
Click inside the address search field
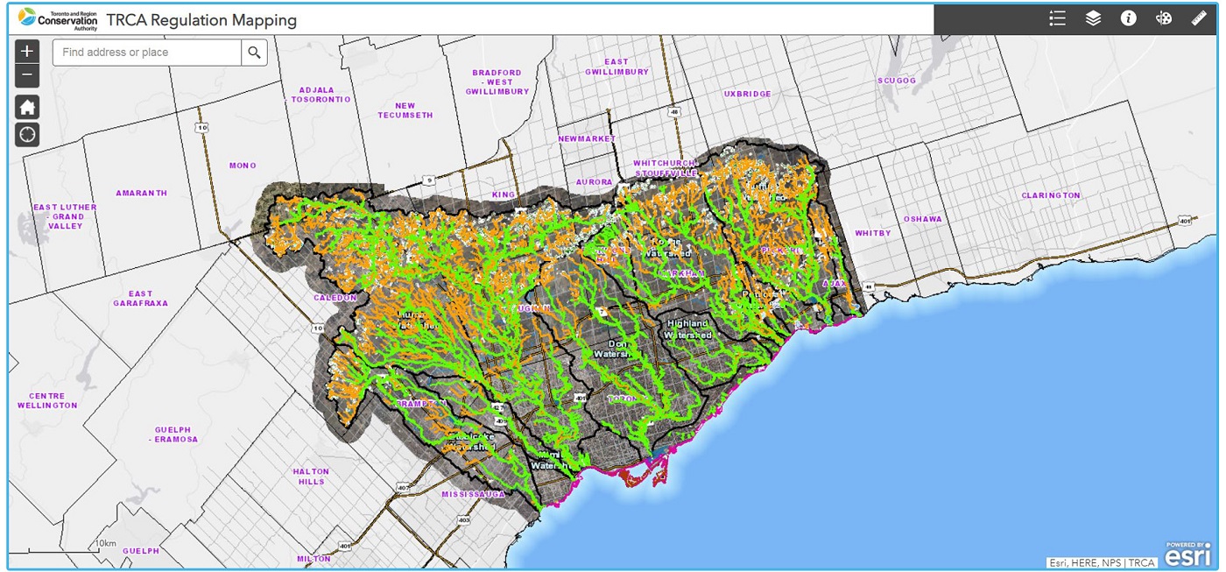pyautogui.click(x=149, y=53)
